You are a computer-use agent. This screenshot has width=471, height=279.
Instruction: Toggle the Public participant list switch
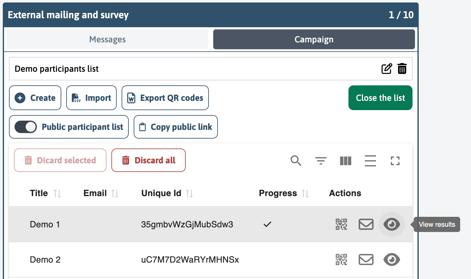26,127
